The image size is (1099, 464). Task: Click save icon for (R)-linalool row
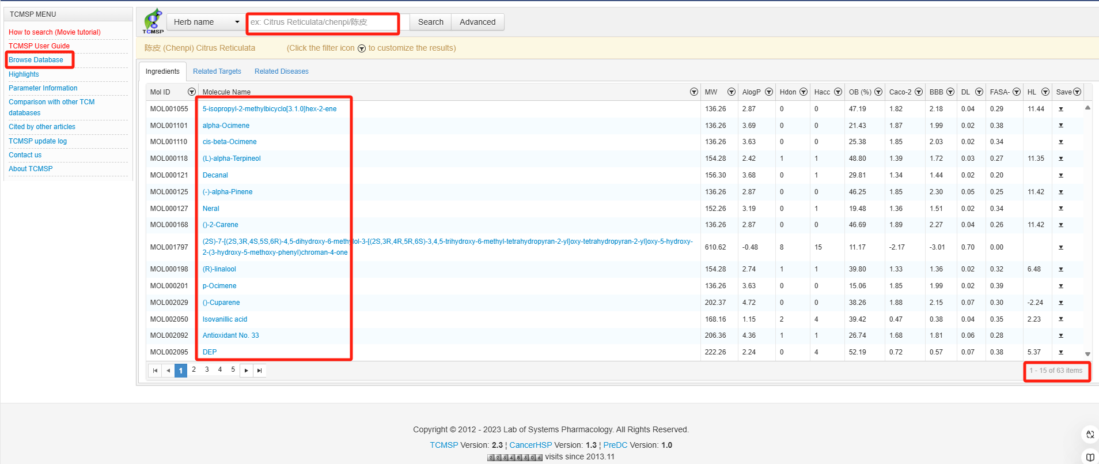point(1061,269)
